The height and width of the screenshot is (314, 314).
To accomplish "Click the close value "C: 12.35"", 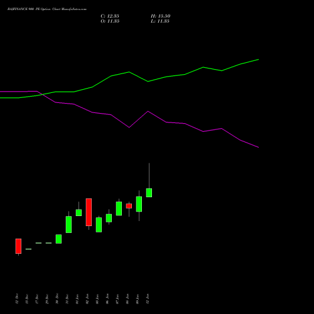I will coord(110,16).
